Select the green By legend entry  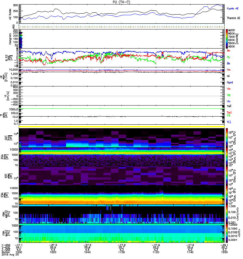pyautogui.click(x=229, y=57)
